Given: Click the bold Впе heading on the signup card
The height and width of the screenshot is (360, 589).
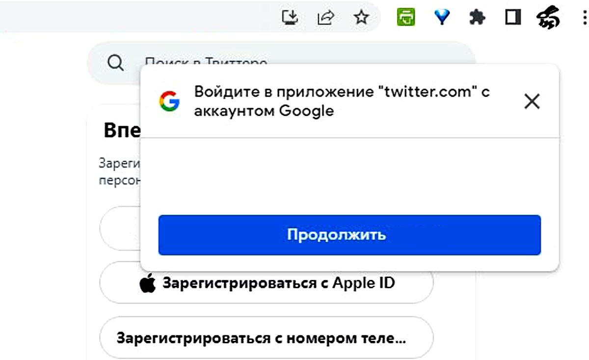Looking at the screenshot, I should point(122,130).
